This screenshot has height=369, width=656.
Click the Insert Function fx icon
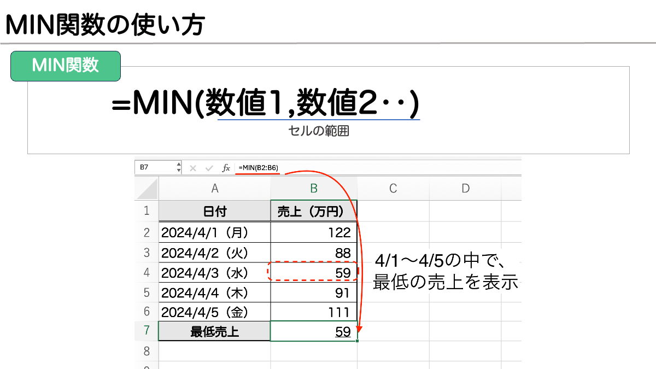[225, 168]
